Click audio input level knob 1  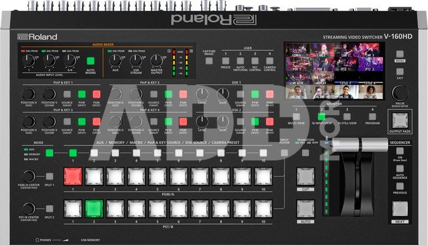click(x=28, y=61)
